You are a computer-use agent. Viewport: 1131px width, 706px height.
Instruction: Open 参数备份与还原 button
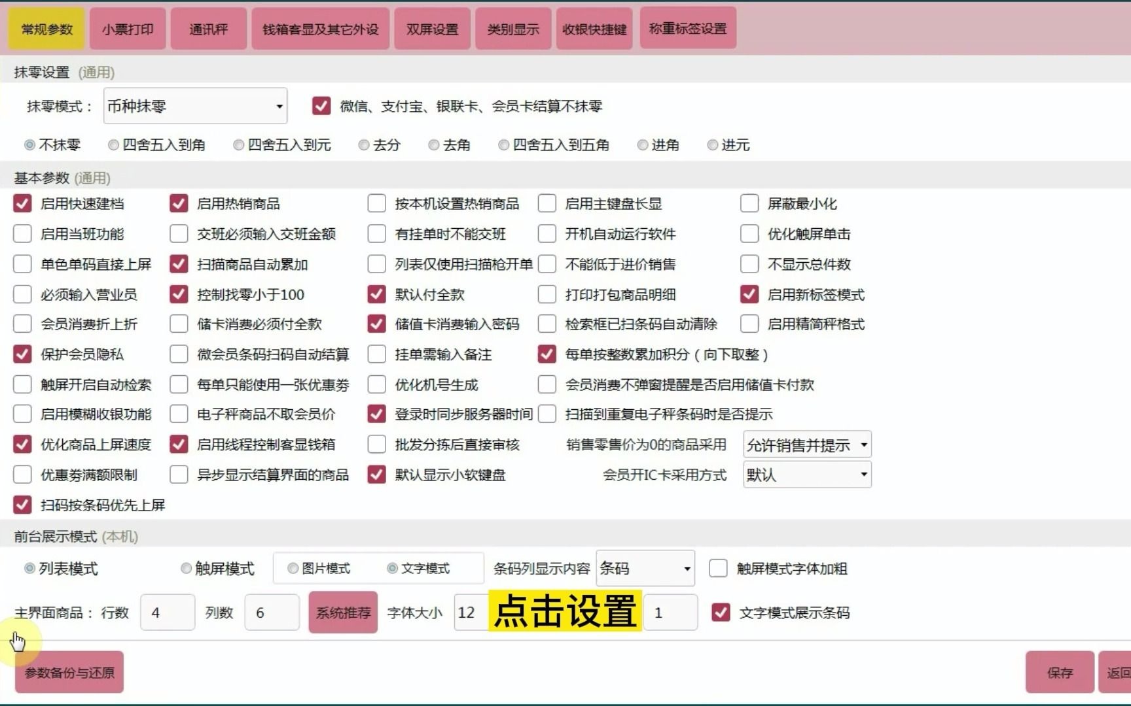[x=69, y=672]
